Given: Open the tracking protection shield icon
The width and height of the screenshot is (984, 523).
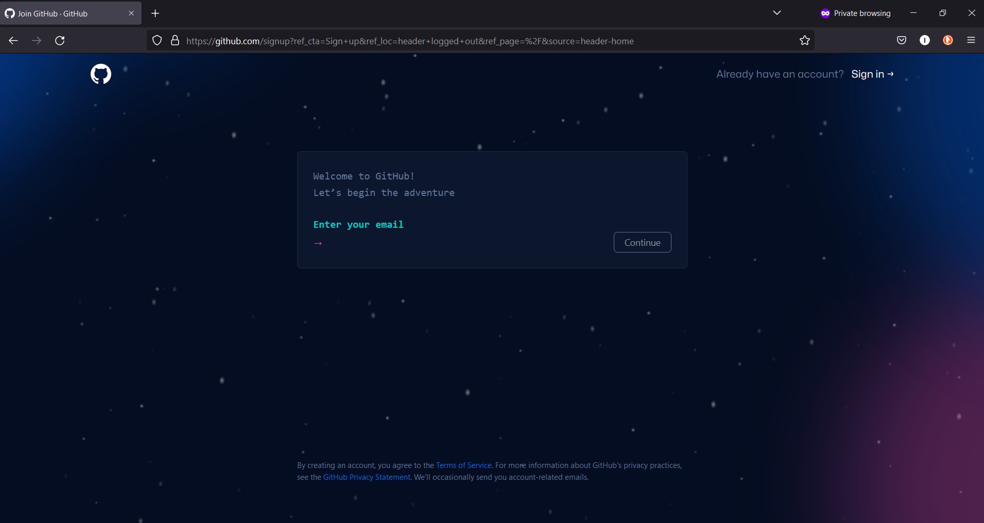Looking at the screenshot, I should 158,41.
